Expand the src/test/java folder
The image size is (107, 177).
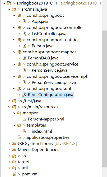pyautogui.click(x=9, y=101)
